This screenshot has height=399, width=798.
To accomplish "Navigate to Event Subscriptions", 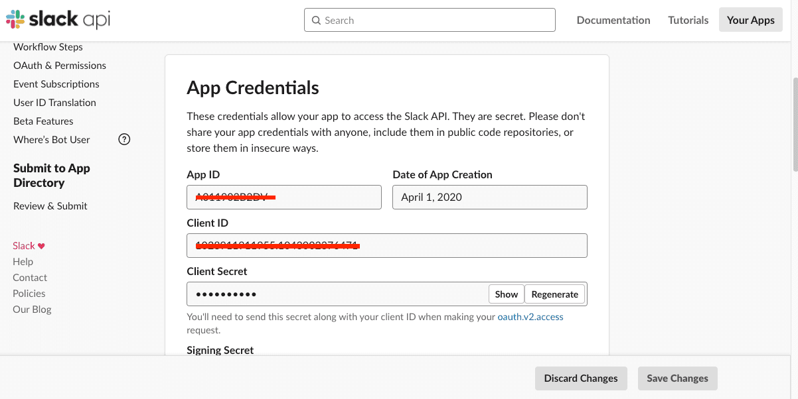I will click(56, 84).
